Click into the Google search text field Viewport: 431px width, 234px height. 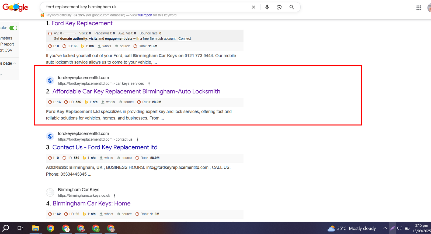[145, 7]
